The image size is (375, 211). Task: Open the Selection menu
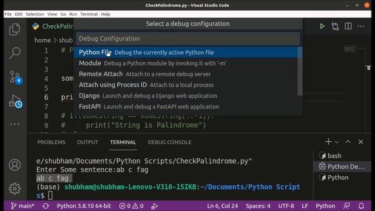pos(35,14)
